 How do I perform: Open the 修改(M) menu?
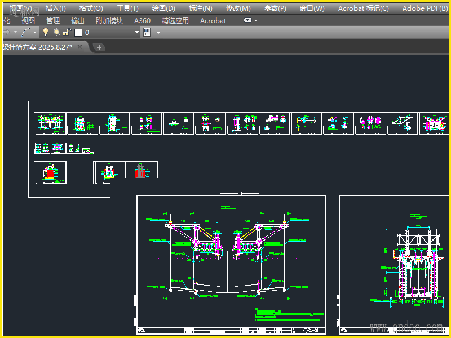238,8
